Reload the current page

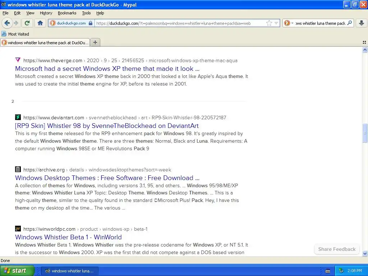27,23
